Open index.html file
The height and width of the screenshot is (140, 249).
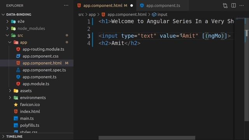30,112
